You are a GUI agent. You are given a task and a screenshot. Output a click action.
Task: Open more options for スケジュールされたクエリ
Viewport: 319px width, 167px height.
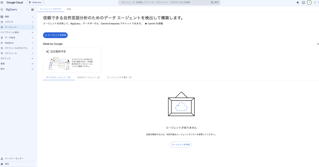[32, 48]
